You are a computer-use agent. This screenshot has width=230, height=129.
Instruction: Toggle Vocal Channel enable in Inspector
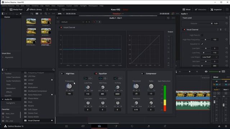[x=184, y=29]
